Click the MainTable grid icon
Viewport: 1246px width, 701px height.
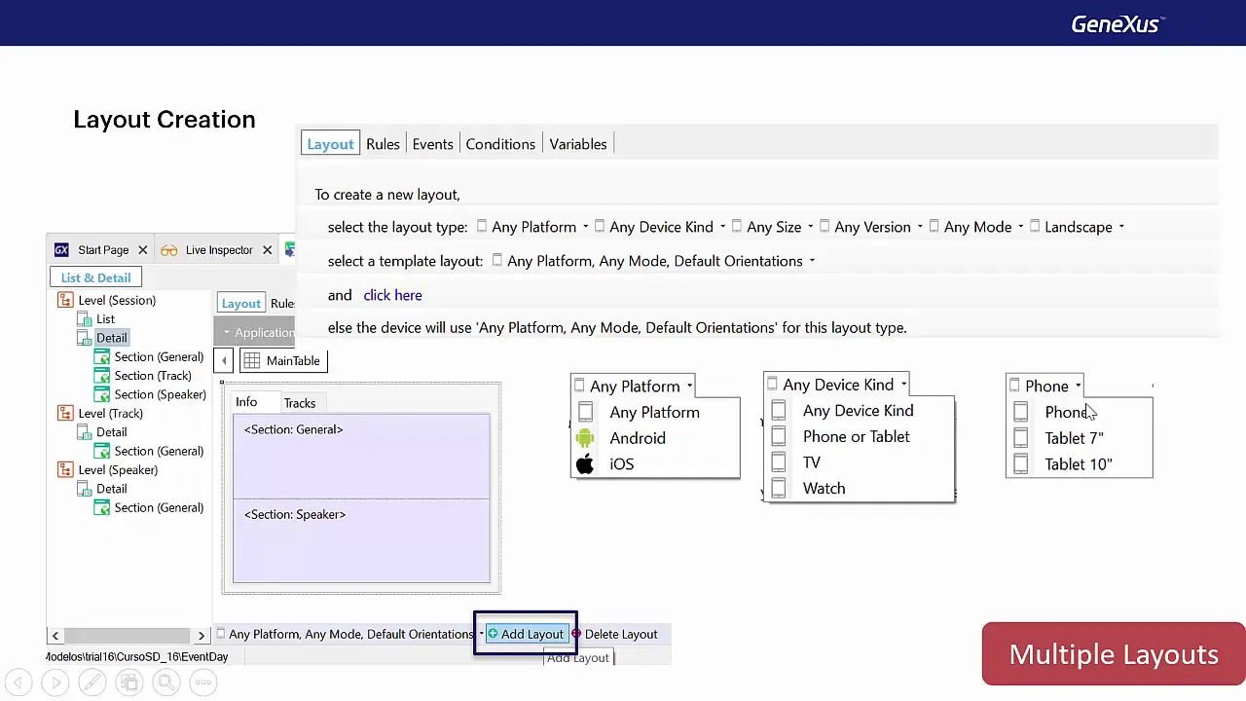(x=252, y=361)
